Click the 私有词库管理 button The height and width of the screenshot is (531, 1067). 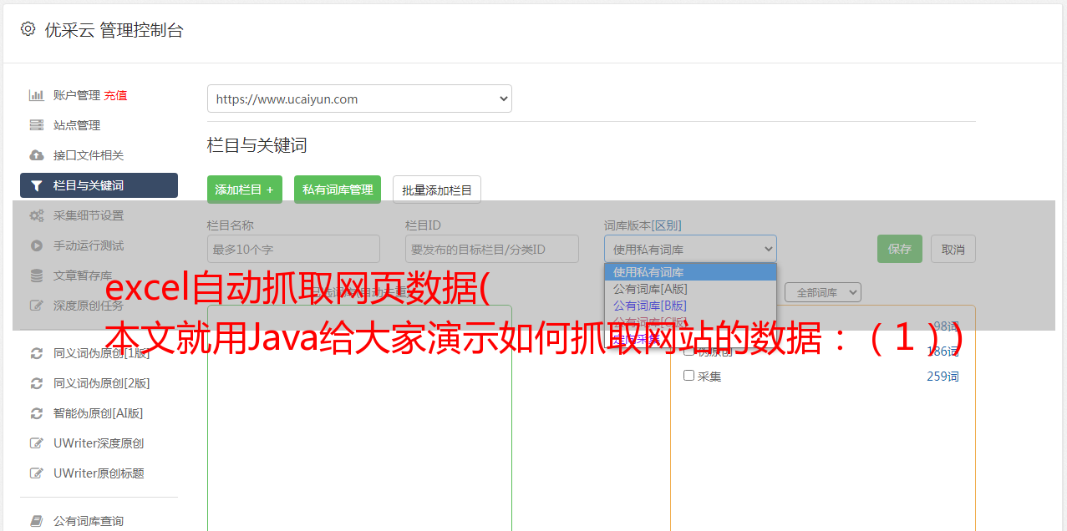click(338, 190)
